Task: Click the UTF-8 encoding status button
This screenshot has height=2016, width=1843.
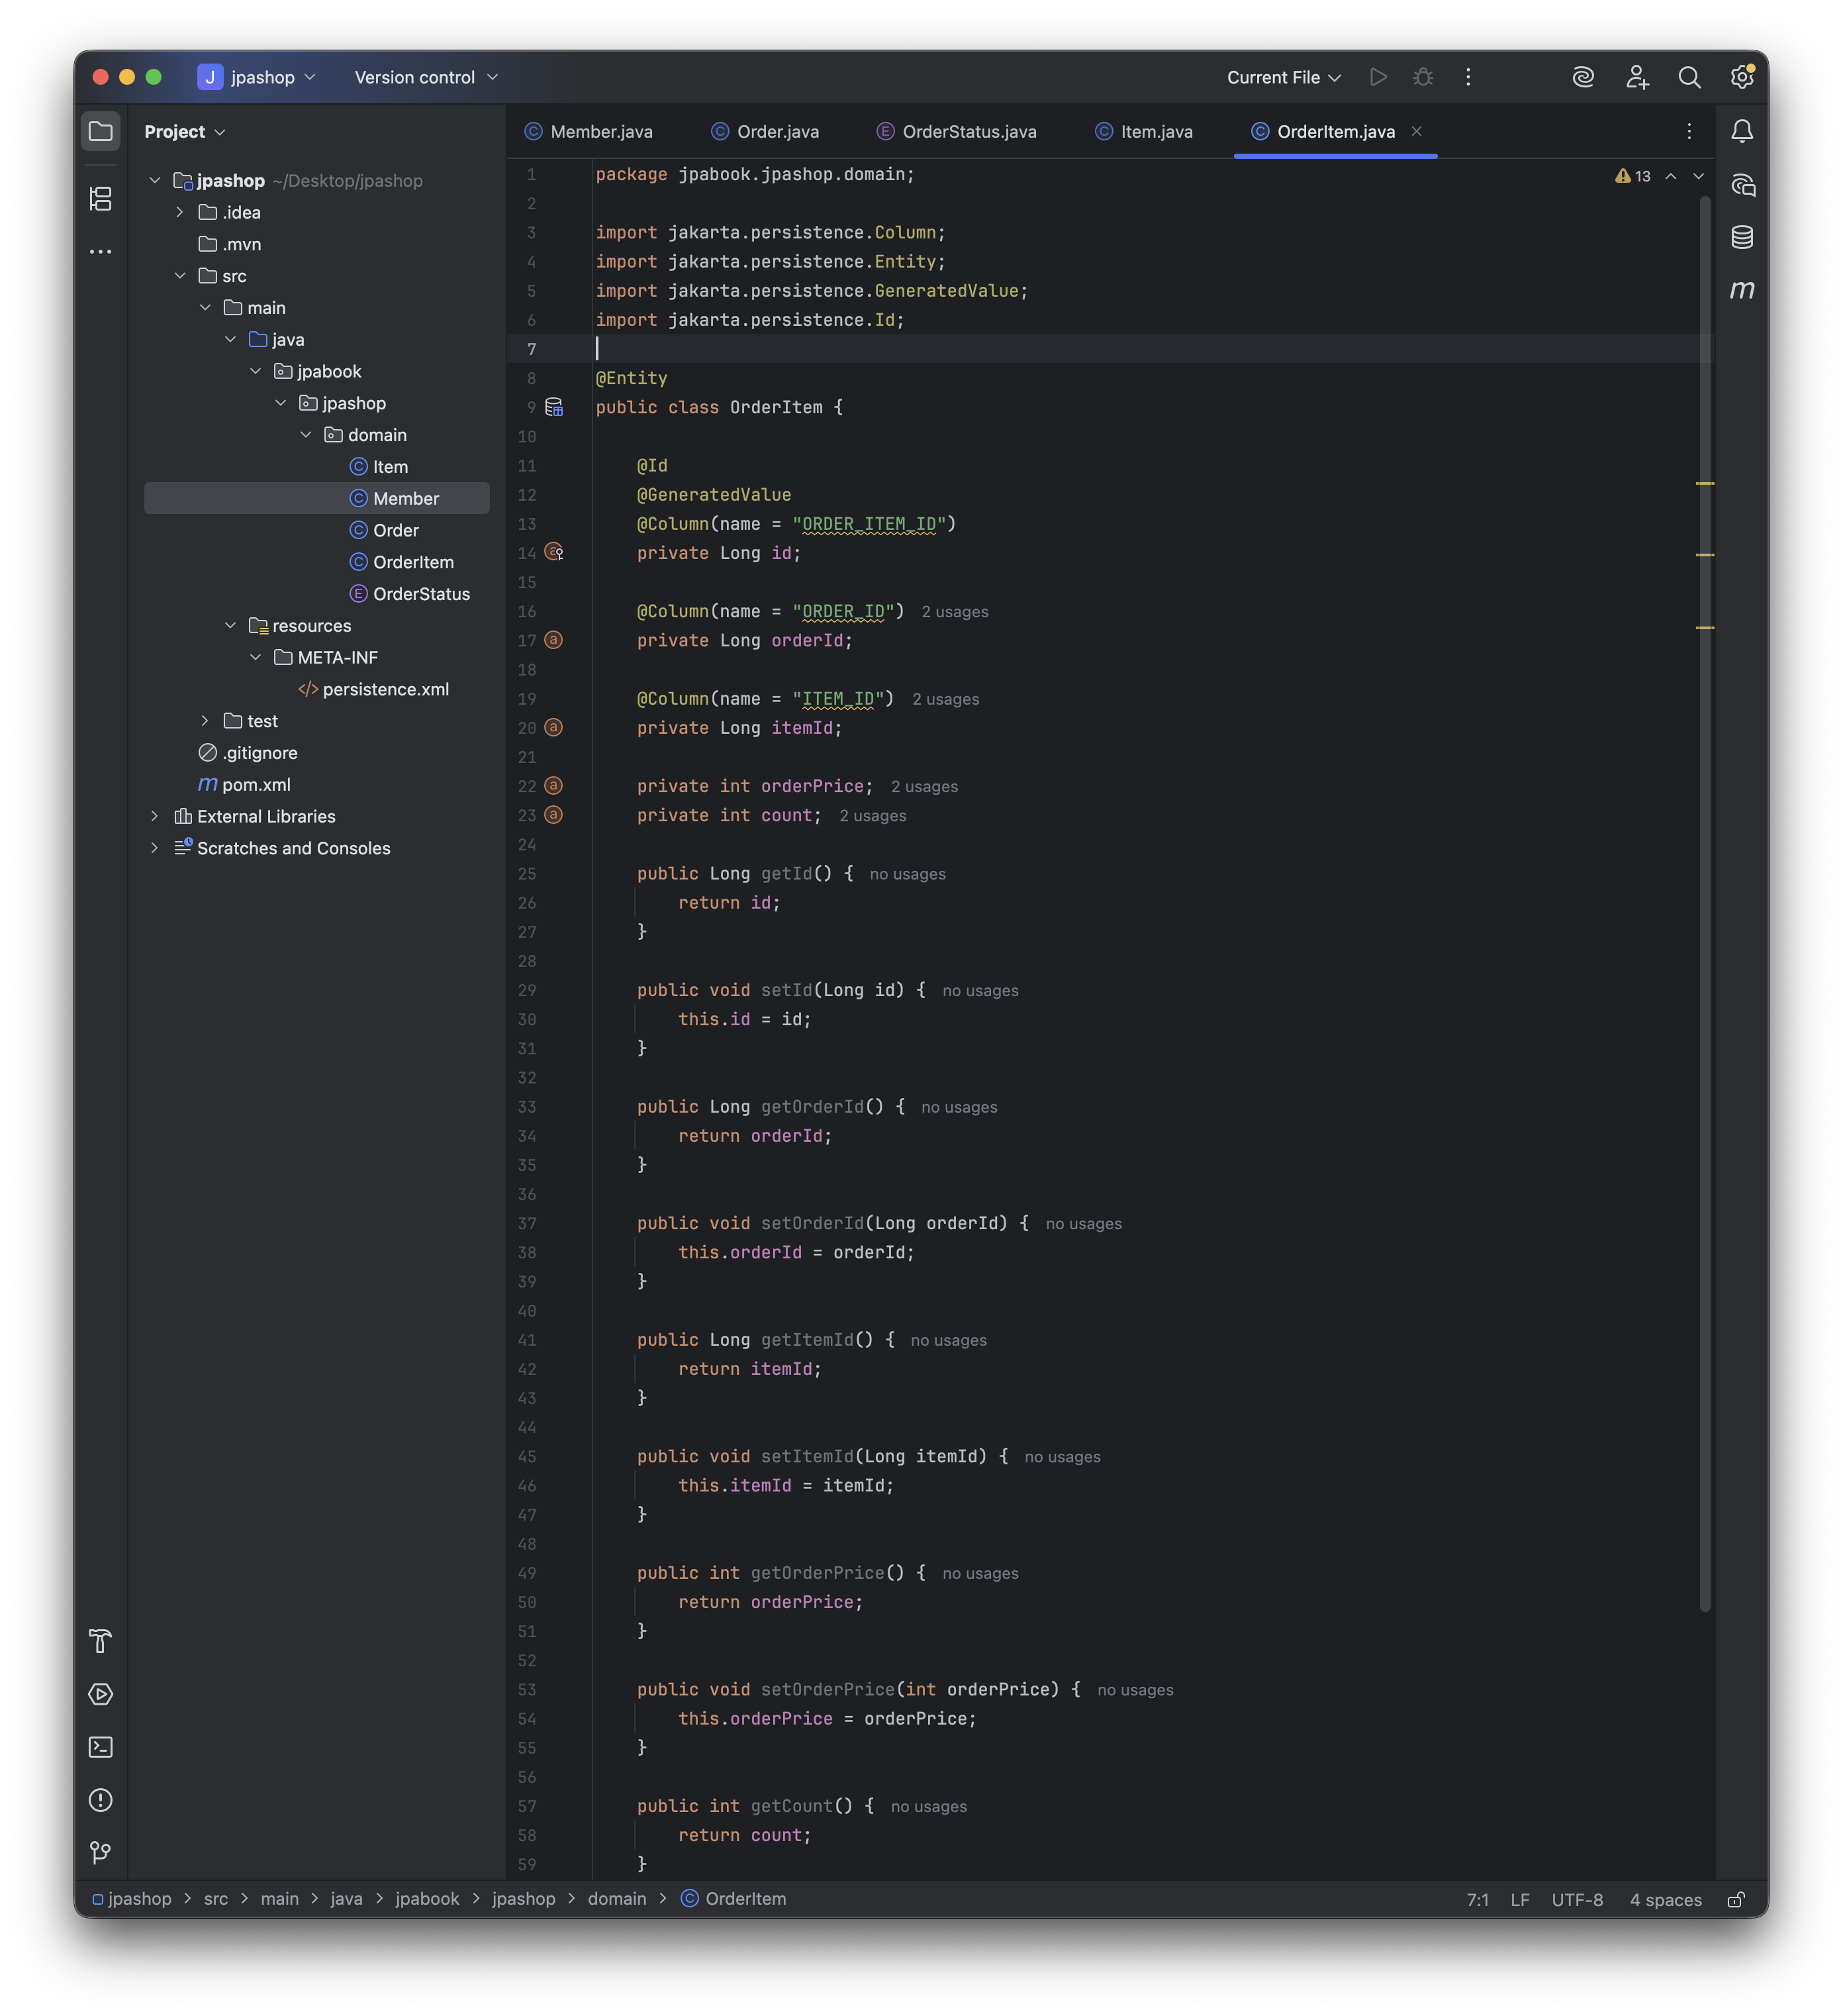Action: point(1576,1899)
